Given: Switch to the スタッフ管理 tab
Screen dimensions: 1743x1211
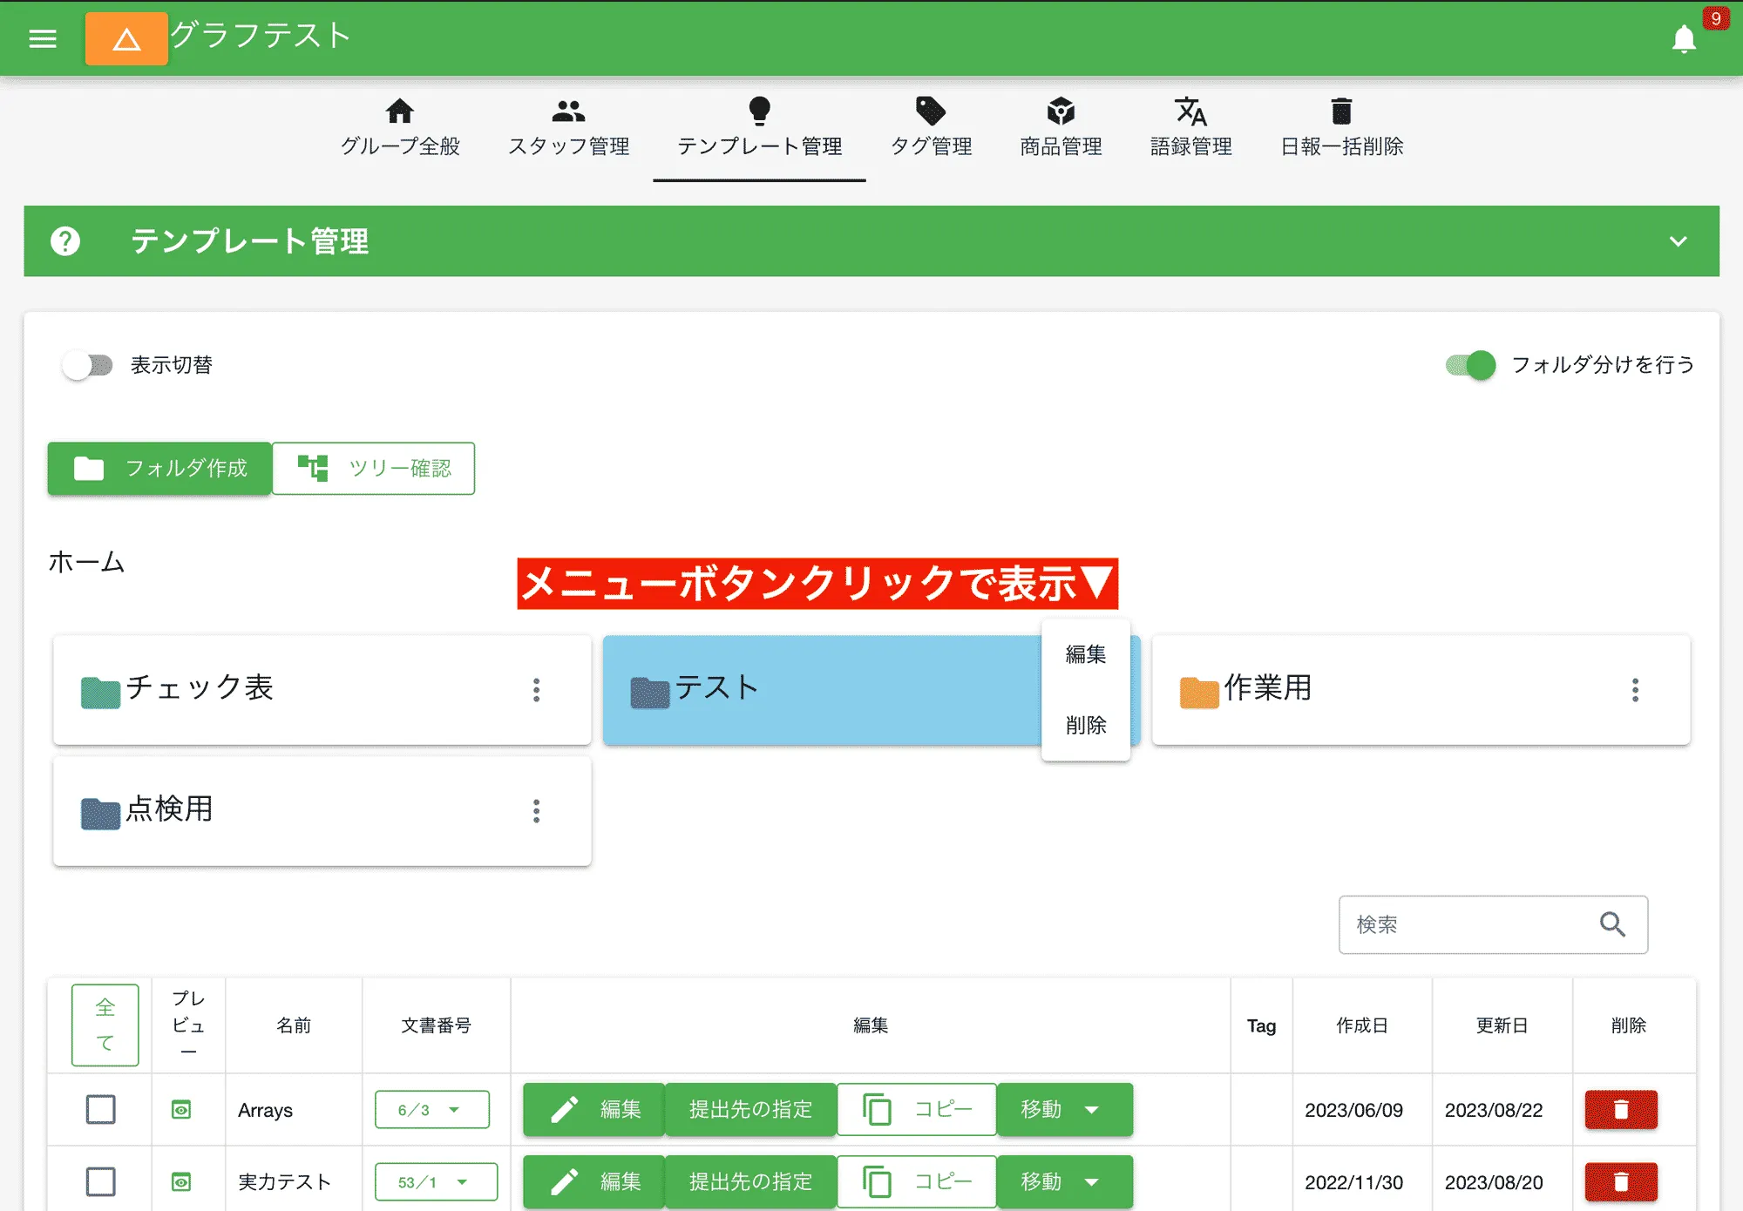Looking at the screenshot, I should (x=568, y=128).
